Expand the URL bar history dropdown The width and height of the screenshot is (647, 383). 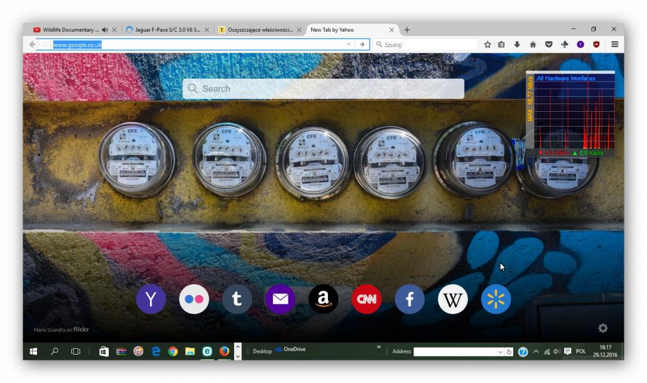(x=349, y=45)
